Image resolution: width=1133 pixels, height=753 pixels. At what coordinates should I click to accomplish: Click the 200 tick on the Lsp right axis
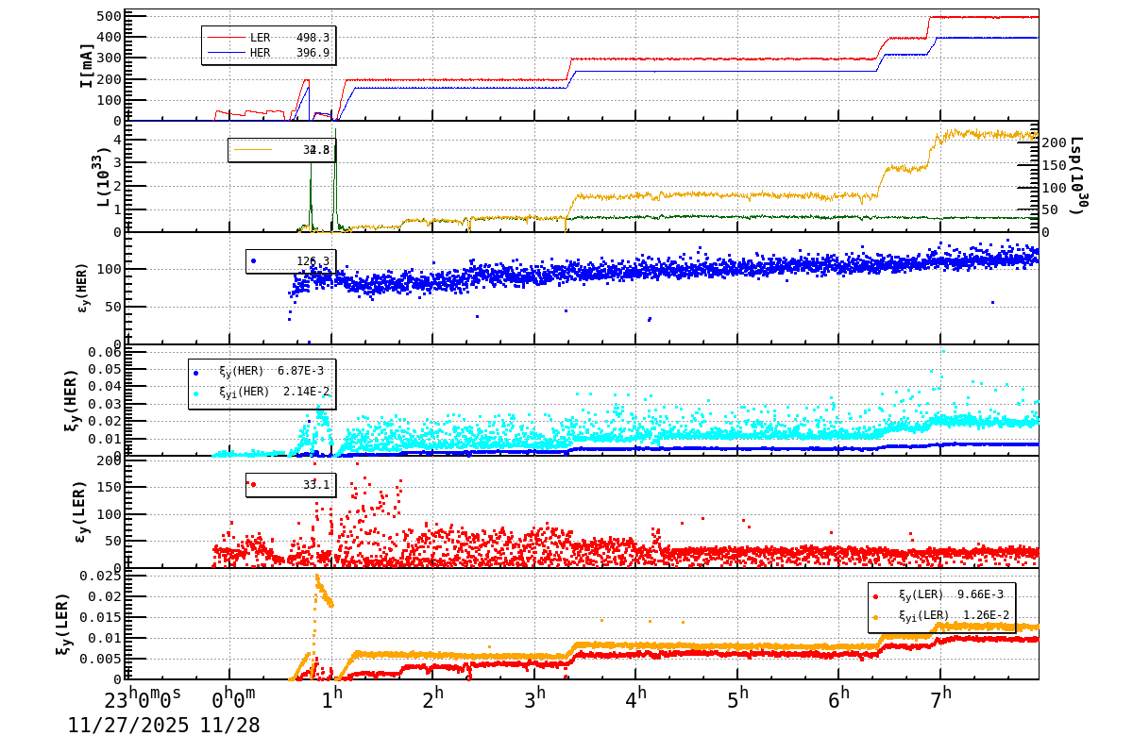1056,143
